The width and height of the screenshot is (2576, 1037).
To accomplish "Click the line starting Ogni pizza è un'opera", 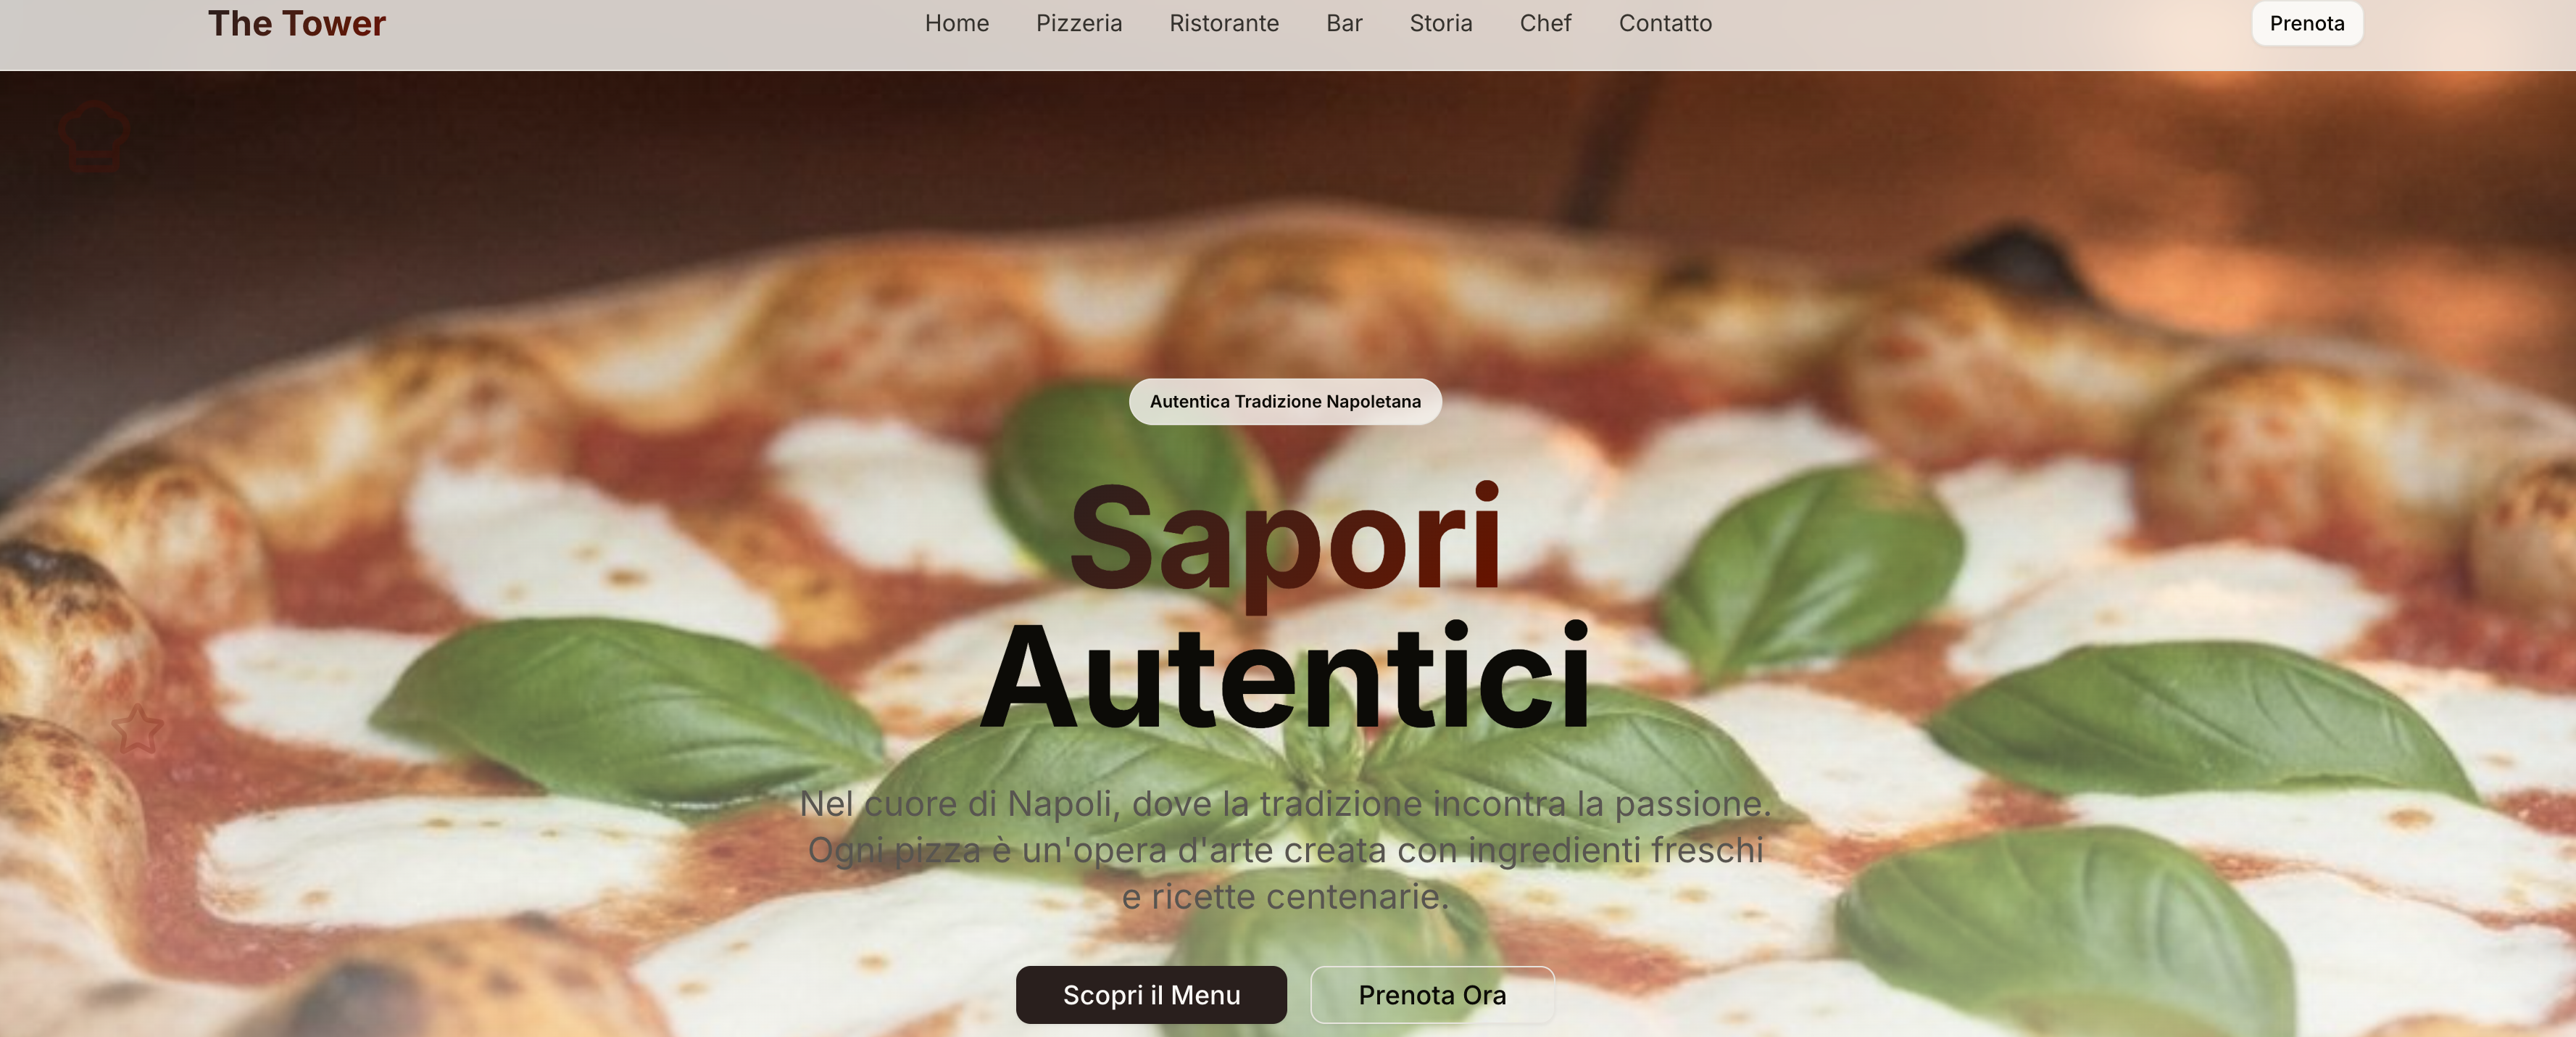I will click(1285, 850).
